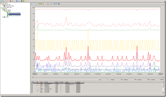The height and width of the screenshot is (97, 166).
Task: Toggle the Show/Hide Console Tree icon
Action: (8, 1)
